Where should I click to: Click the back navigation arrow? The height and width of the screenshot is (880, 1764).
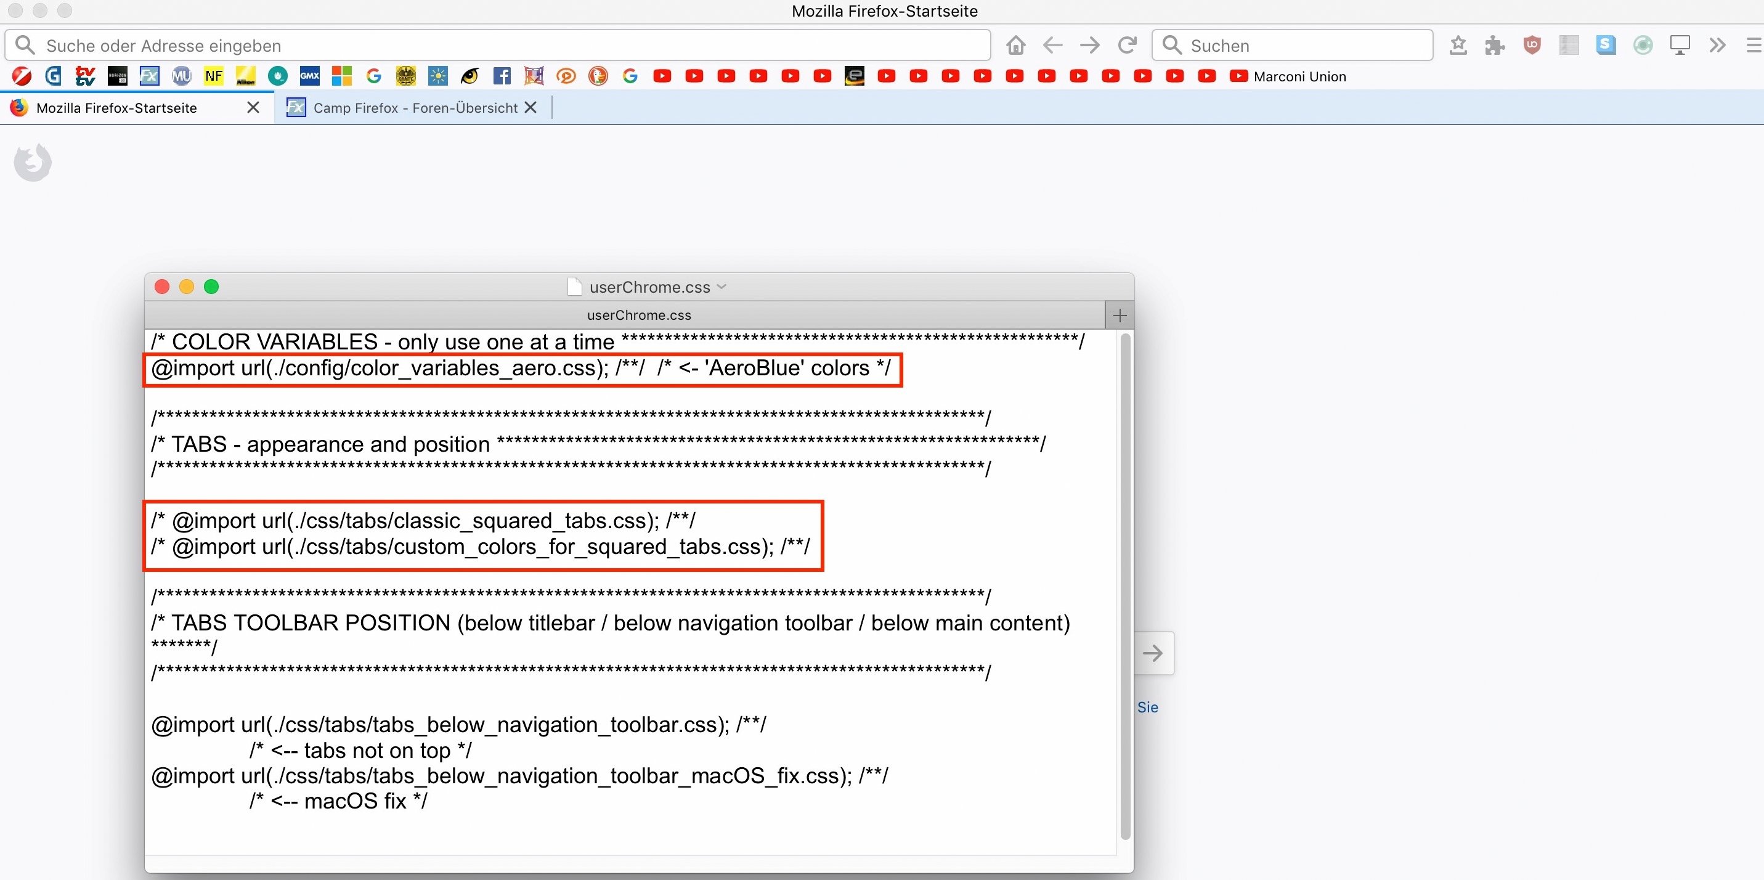click(1052, 46)
